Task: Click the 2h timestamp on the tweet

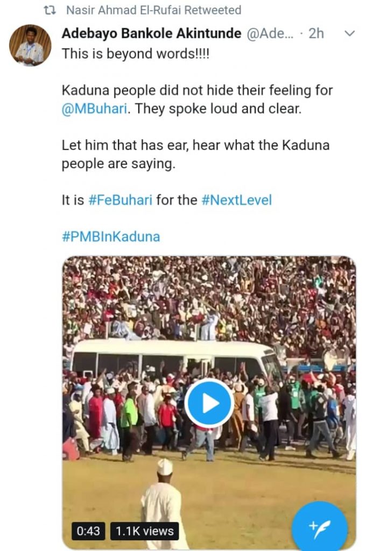Action: click(x=316, y=33)
